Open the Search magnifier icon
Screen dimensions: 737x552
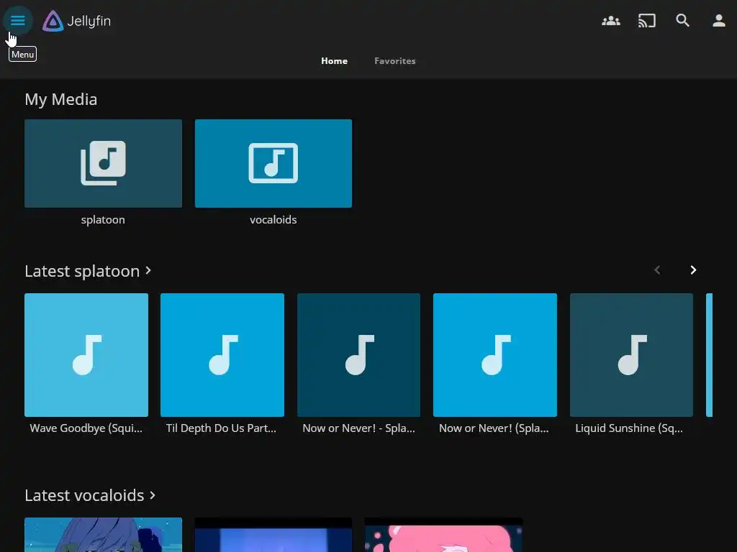coord(682,21)
